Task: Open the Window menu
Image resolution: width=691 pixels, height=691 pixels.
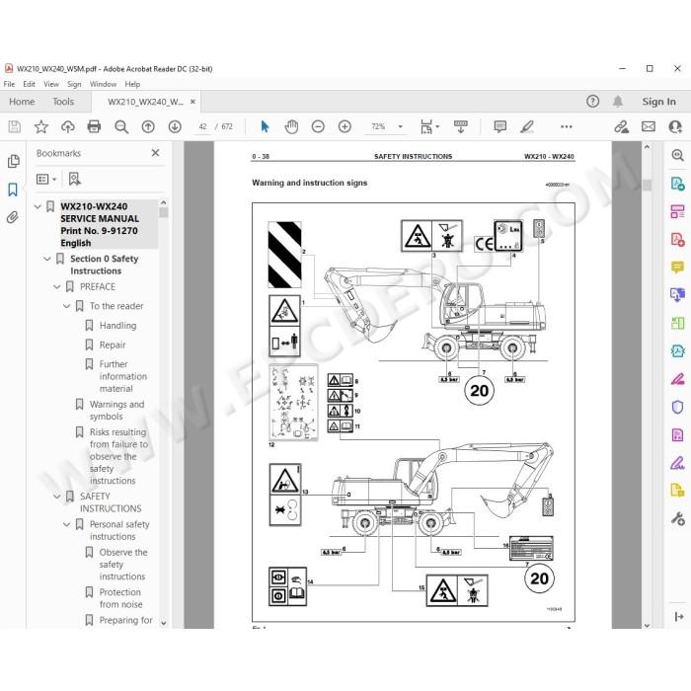Action: tap(103, 84)
